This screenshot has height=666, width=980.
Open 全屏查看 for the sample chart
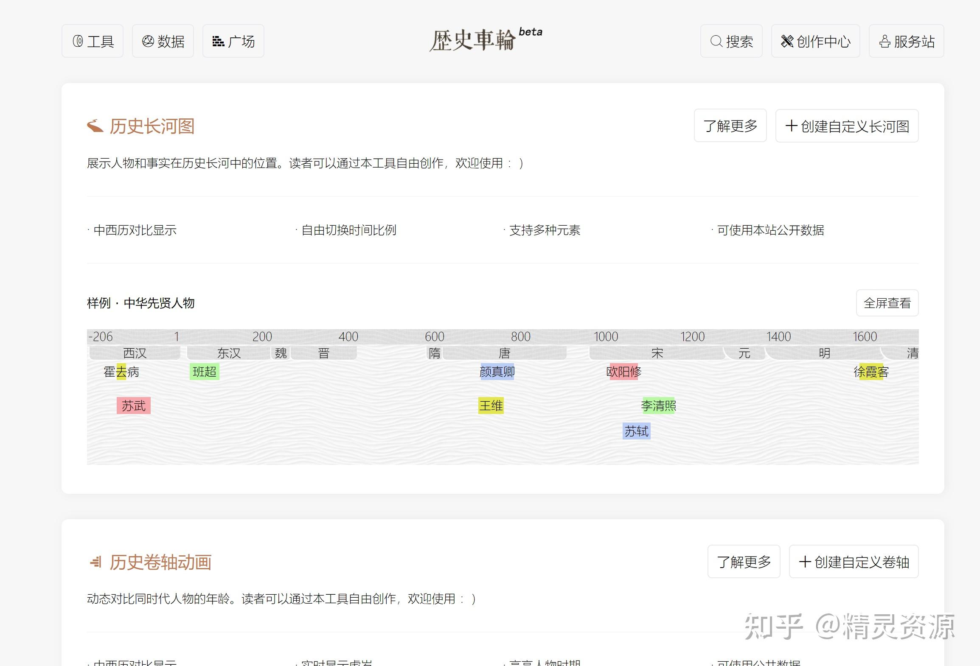[887, 303]
